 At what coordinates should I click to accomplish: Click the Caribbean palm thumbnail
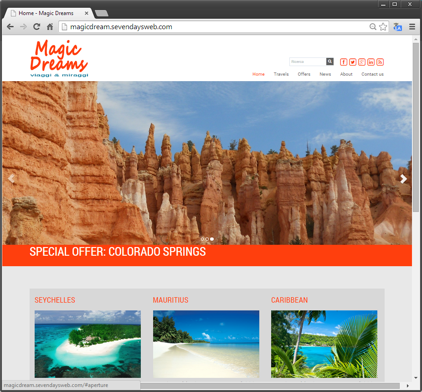(x=324, y=344)
